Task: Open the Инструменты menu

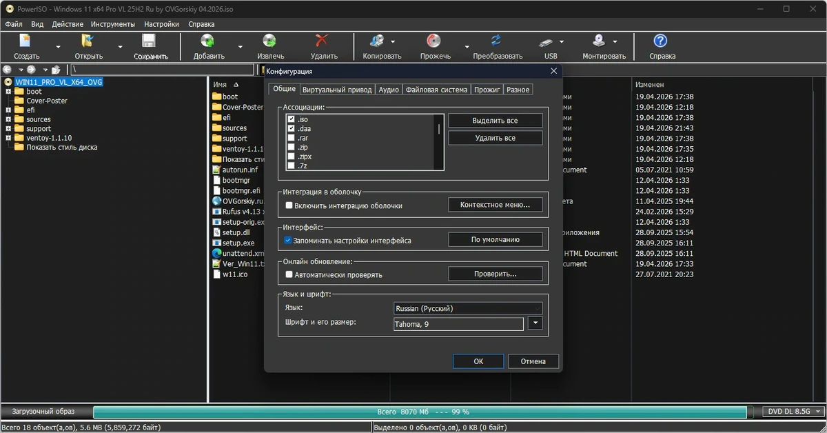Action: [113, 23]
